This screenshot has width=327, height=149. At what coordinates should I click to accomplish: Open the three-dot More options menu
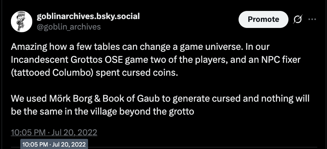pyautogui.click(x=312, y=19)
